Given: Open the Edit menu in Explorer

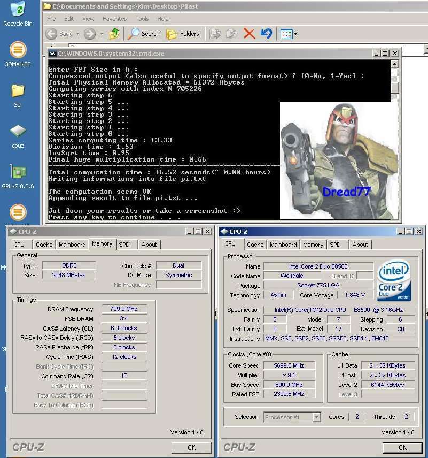Looking at the screenshot, I should coord(69,19).
